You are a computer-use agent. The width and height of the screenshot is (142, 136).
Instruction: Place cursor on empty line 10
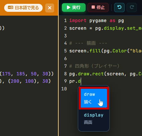pyautogui.click(x=105, y=89)
